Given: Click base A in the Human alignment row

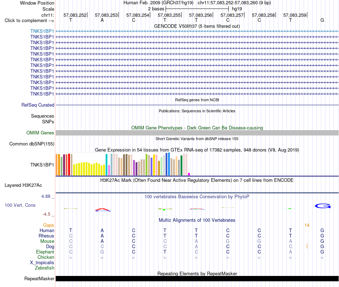Looking at the screenshot, I should [102, 230].
